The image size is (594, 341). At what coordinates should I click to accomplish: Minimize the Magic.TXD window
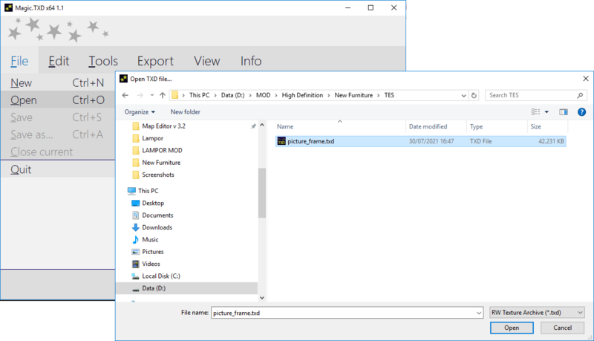click(347, 7)
